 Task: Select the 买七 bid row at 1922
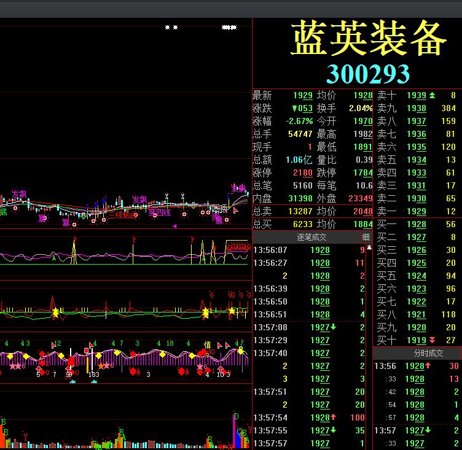tap(417, 301)
